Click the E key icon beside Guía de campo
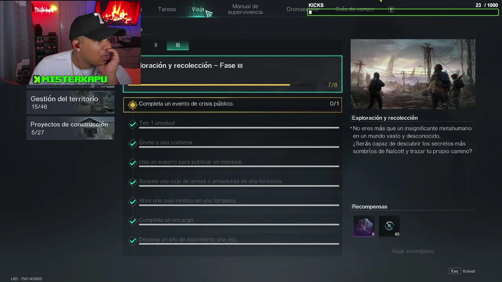The height and width of the screenshot is (282, 502). (391, 10)
